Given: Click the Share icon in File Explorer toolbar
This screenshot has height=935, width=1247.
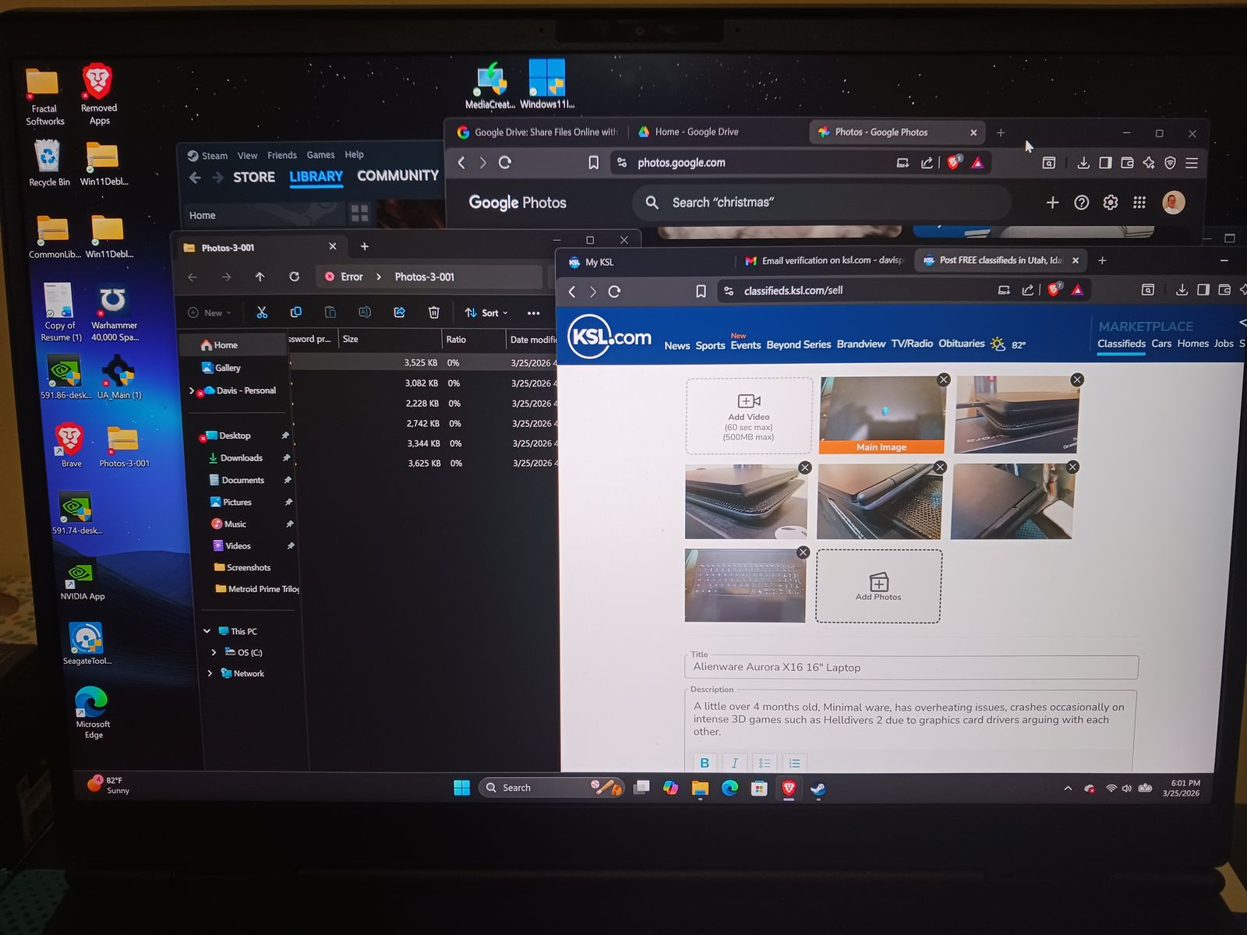Looking at the screenshot, I should (x=399, y=312).
